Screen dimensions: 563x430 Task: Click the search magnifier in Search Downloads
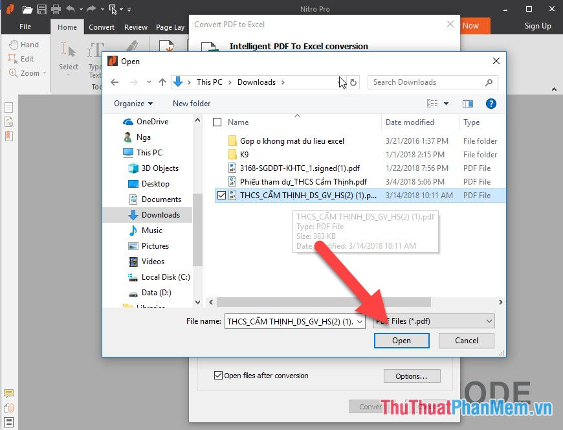click(x=489, y=82)
